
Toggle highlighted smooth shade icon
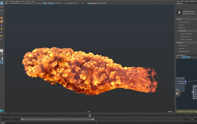[44, 3]
